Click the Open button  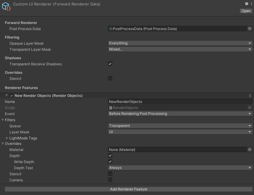click(x=246, y=11)
